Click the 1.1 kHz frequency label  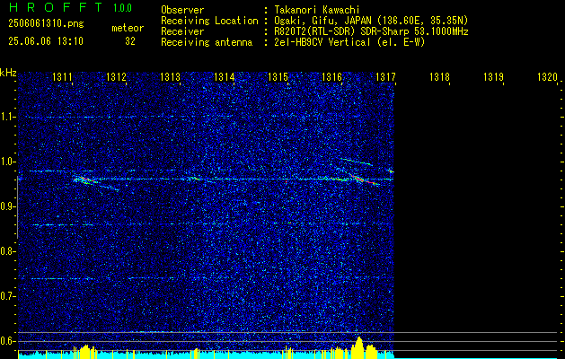(x=8, y=117)
